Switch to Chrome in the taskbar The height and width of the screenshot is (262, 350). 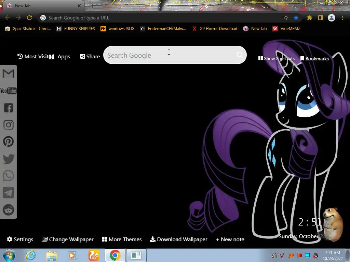115,255
